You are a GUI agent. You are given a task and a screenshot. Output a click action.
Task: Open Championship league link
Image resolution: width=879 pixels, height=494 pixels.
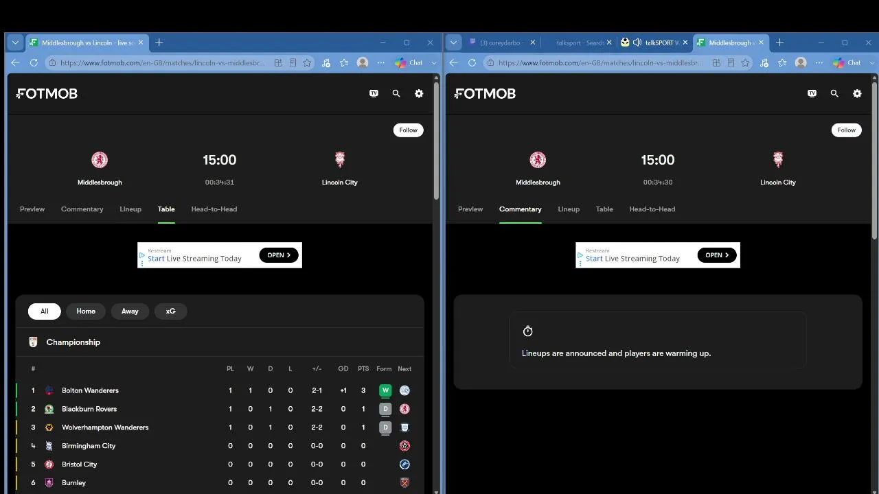(73, 342)
